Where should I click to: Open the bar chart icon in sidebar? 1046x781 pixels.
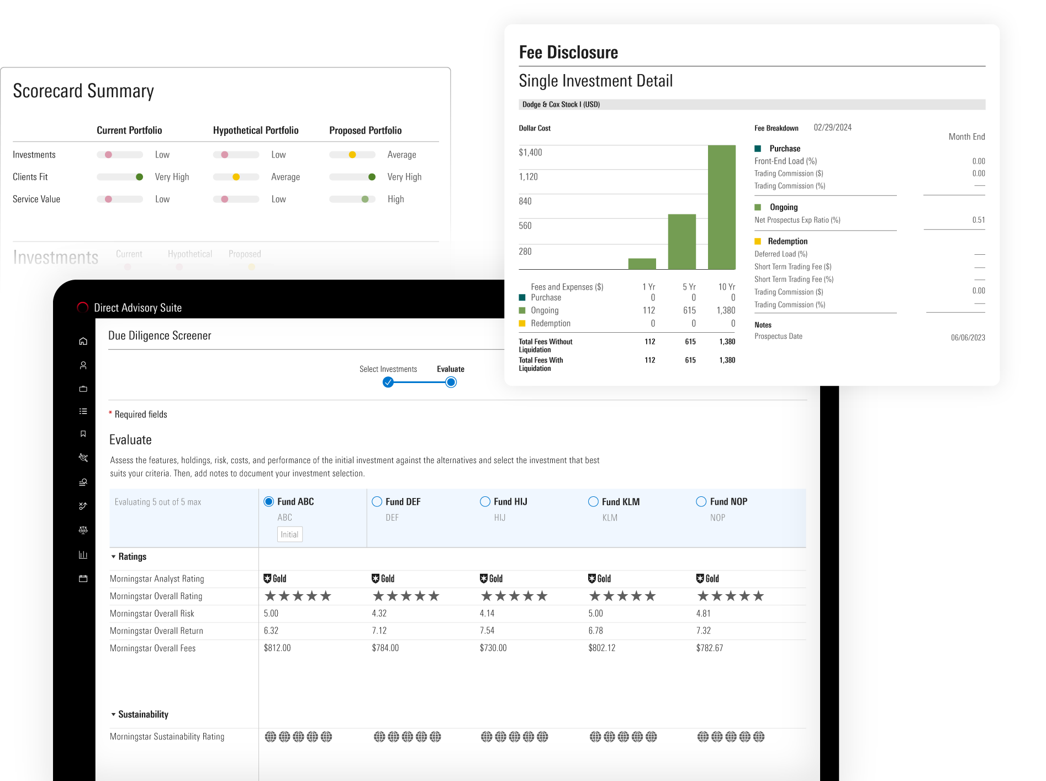click(x=83, y=554)
